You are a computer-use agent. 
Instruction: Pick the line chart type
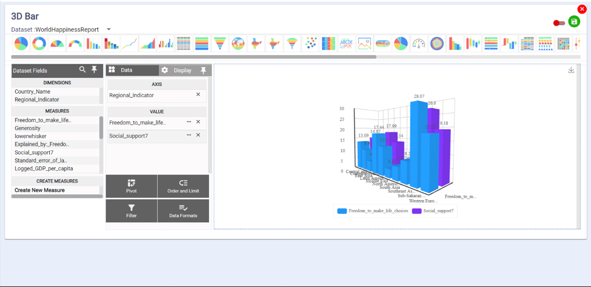[129, 44]
